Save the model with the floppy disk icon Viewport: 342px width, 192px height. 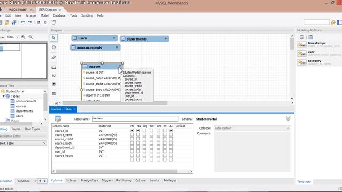(x=14, y=22)
